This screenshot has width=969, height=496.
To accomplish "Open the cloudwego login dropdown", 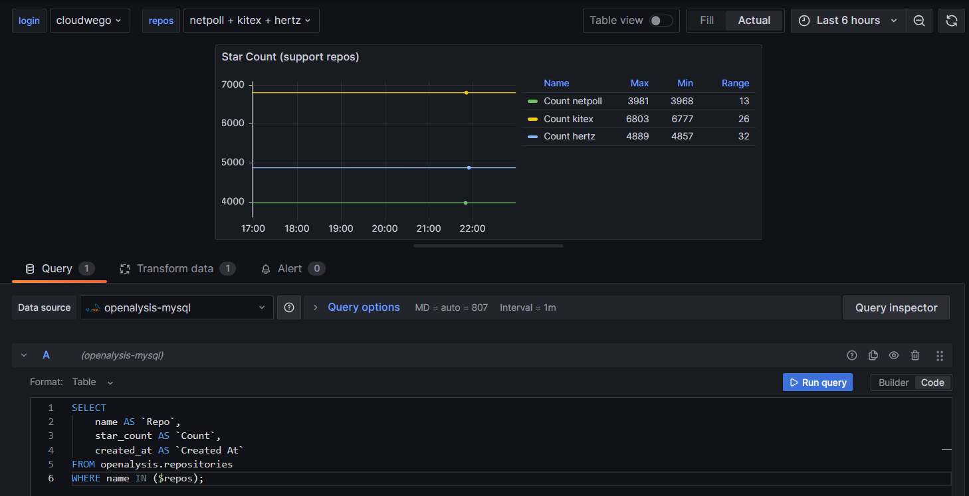I will coord(90,21).
